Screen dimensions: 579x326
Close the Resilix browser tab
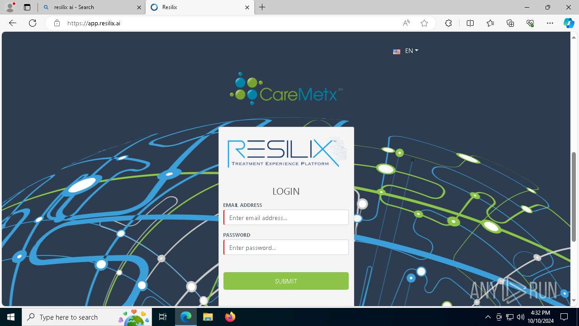[x=247, y=7]
